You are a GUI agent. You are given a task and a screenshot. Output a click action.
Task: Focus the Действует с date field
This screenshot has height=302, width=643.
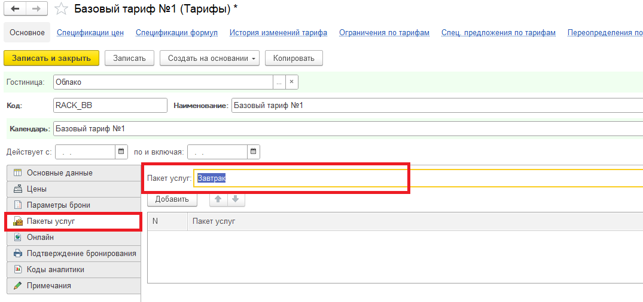tap(86, 152)
